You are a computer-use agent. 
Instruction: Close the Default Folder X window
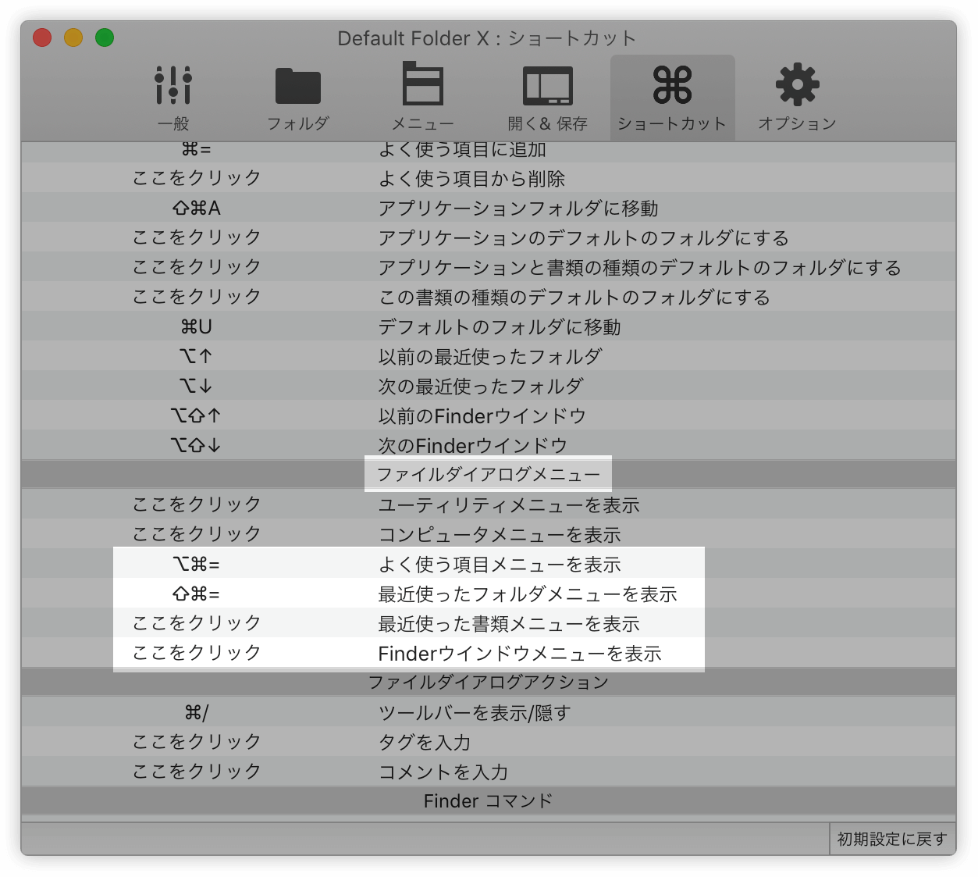pyautogui.click(x=42, y=37)
